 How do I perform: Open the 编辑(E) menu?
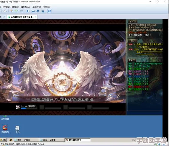point(6,7)
